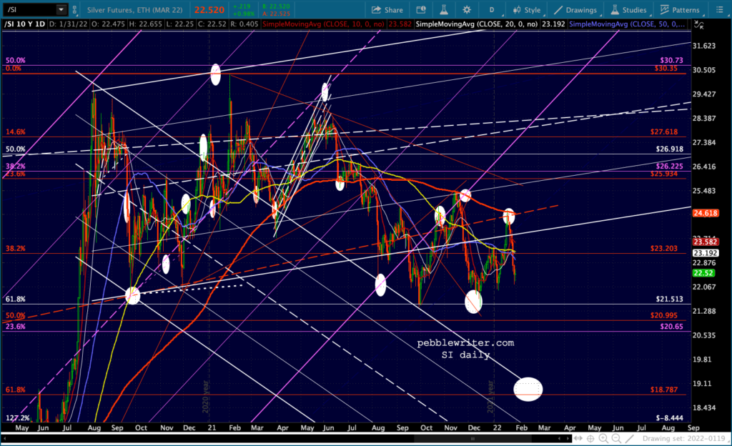The width and height of the screenshot is (732, 446).
Task: Select the trendline drawing tool icon
Action: click(629, 438)
